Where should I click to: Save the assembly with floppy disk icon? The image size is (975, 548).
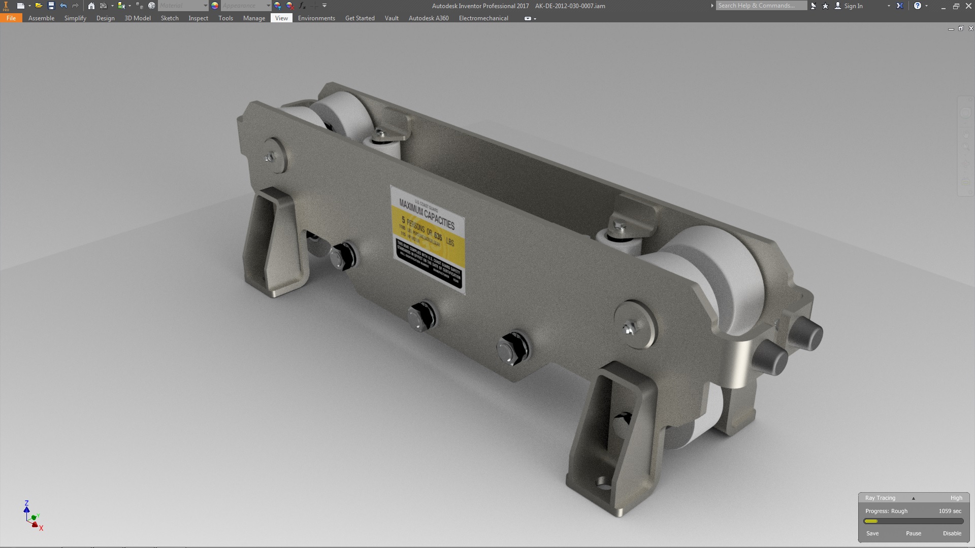tap(51, 6)
